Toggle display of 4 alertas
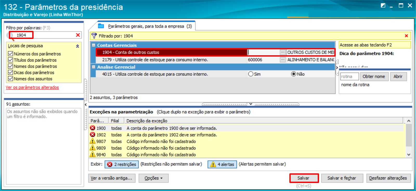 click(222, 164)
